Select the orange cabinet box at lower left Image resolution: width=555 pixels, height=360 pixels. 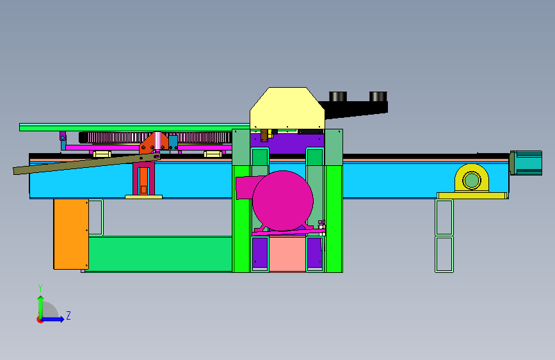(x=71, y=234)
